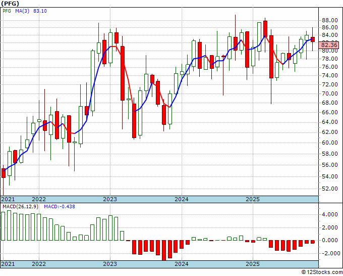Click the (PFG) chart title
343x276 pixels.
click(x=10, y=4)
